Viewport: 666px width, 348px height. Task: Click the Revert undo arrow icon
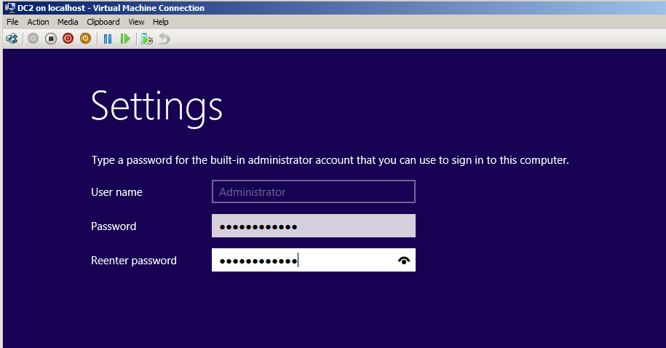click(x=164, y=39)
